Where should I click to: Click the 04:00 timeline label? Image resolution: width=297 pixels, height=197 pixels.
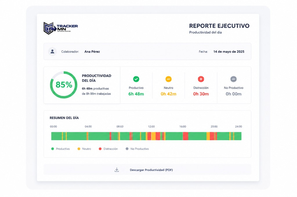coord(88,127)
